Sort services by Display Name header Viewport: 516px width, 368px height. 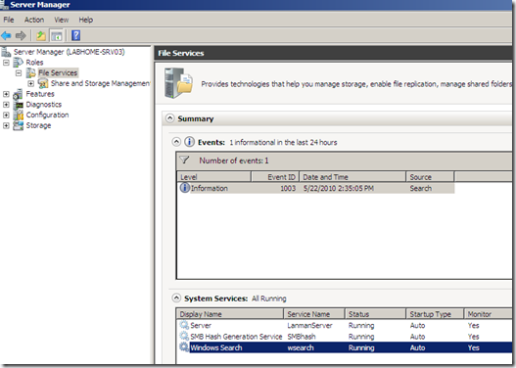pyautogui.click(x=230, y=314)
